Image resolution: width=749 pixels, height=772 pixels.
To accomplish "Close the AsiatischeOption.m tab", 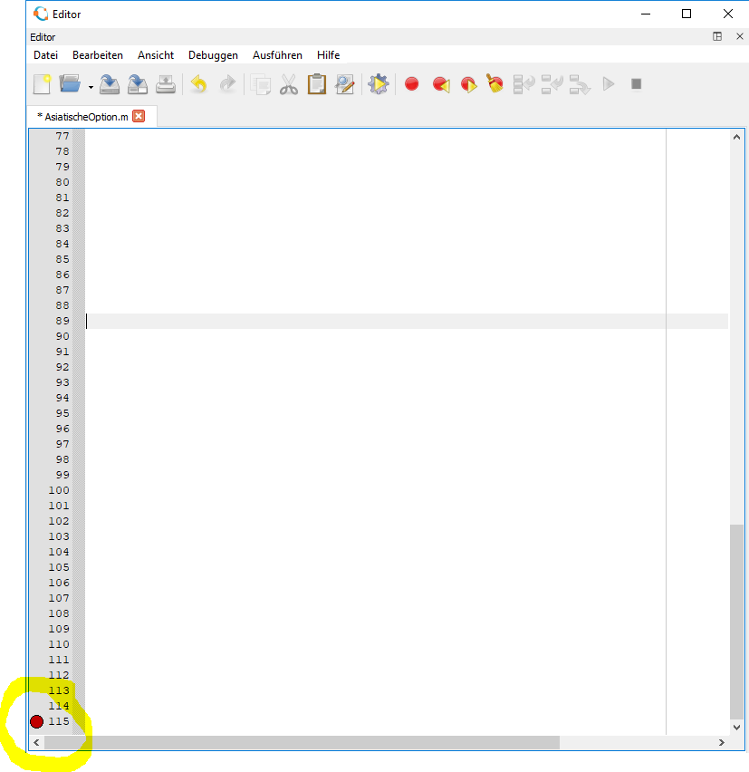I will pyautogui.click(x=139, y=116).
